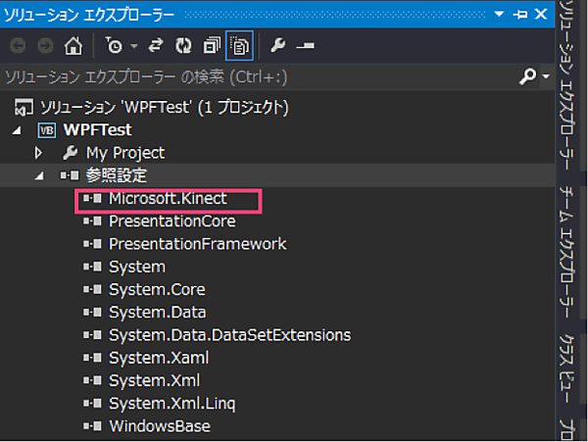Image resolution: width=588 pixels, height=442 pixels.
Task: Refresh the Solution Explorer
Action: click(183, 45)
